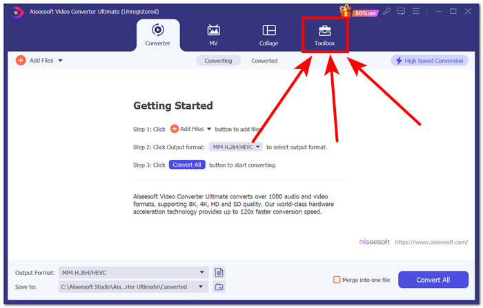Viewport: 483px width, 308px height.
Task: Open the Toolbox tab
Action: click(324, 35)
